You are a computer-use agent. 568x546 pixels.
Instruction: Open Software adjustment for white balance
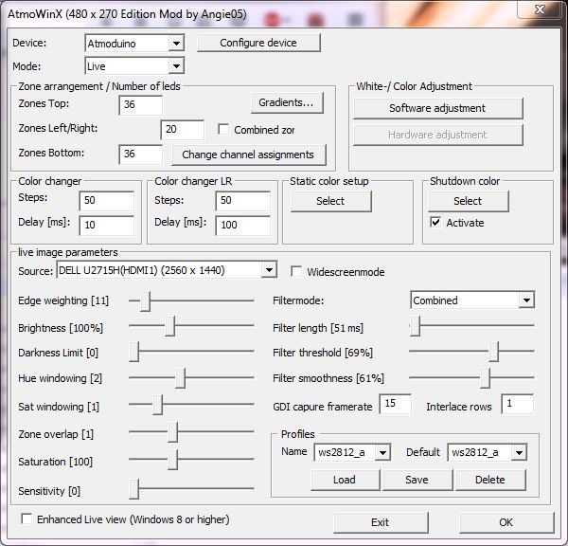coord(436,108)
